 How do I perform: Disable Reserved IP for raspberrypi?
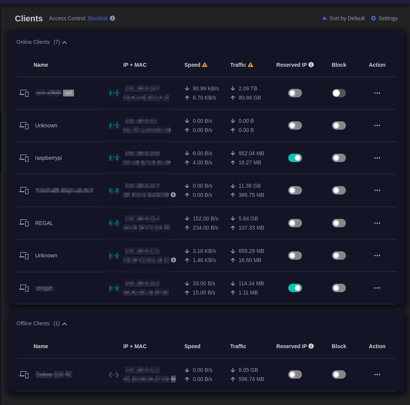click(295, 158)
